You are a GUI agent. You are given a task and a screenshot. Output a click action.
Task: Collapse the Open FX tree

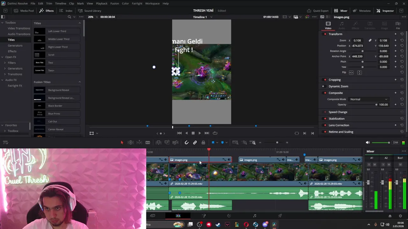coord(2,57)
